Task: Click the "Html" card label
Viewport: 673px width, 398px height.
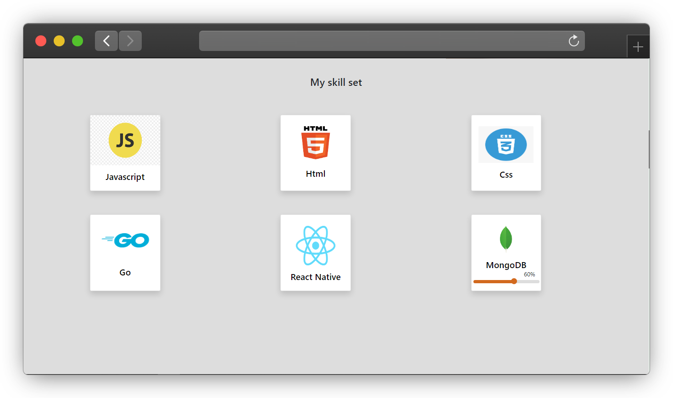Action: click(316, 174)
